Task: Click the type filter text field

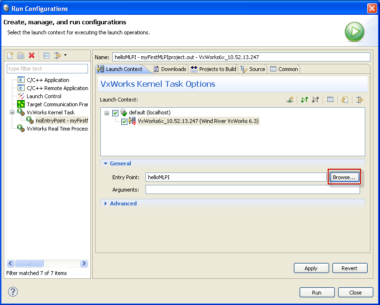Action: (47, 69)
